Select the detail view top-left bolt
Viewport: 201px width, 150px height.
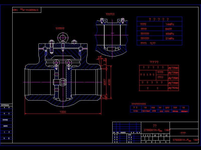point(102,20)
